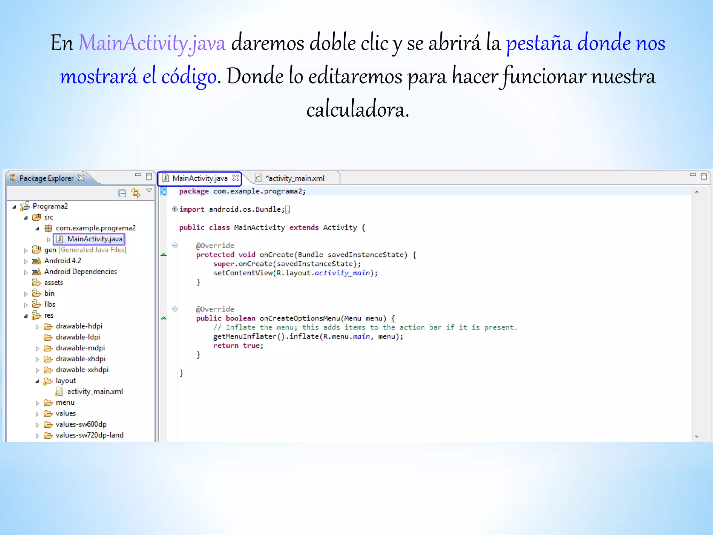Collapse the onCreateOptionsMenu fold marker

(x=175, y=309)
